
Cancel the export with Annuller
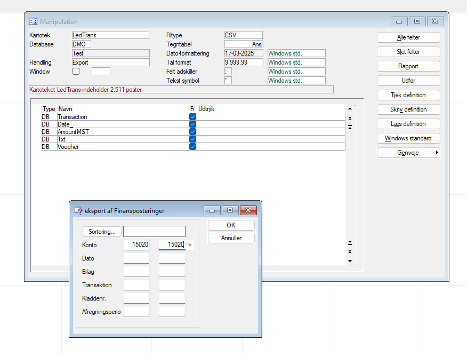click(x=231, y=238)
